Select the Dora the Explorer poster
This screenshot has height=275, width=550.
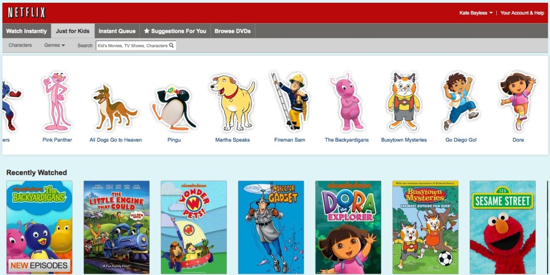[348, 227]
